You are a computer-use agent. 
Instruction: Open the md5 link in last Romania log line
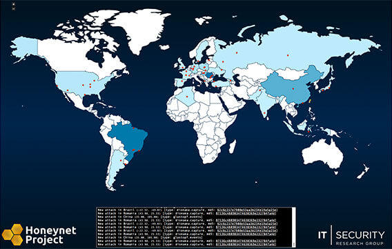click(x=246, y=244)
